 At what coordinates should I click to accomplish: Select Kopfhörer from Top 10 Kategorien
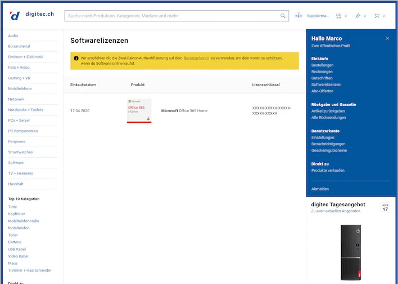(x=17, y=214)
